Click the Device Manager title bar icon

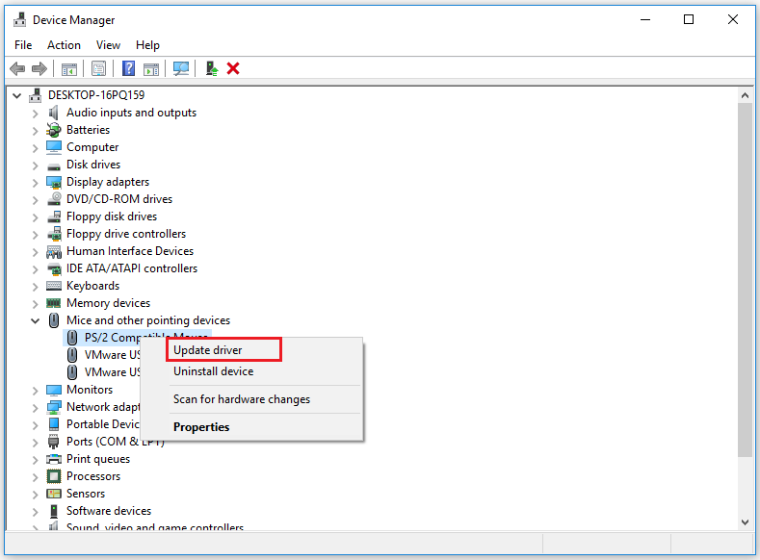point(20,20)
